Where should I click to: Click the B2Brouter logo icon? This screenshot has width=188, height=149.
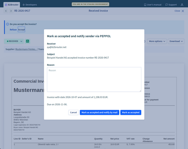[x=6, y=5]
